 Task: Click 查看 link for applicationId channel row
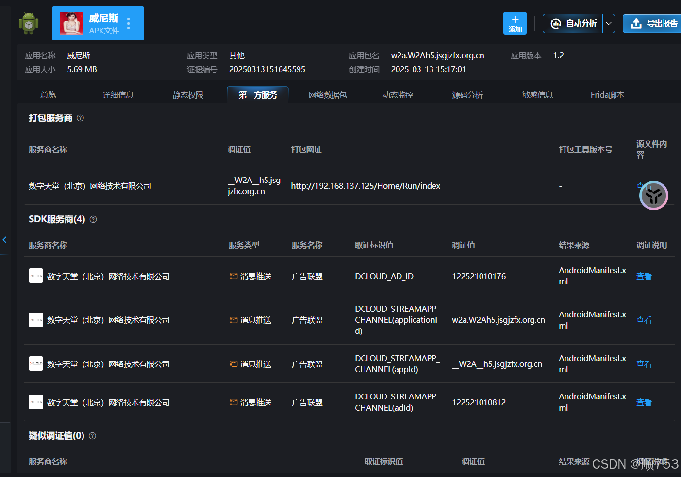pyautogui.click(x=644, y=320)
